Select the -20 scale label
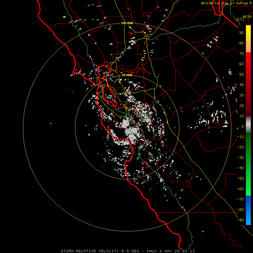Screen dimensions: 253x253 pos(240,147)
